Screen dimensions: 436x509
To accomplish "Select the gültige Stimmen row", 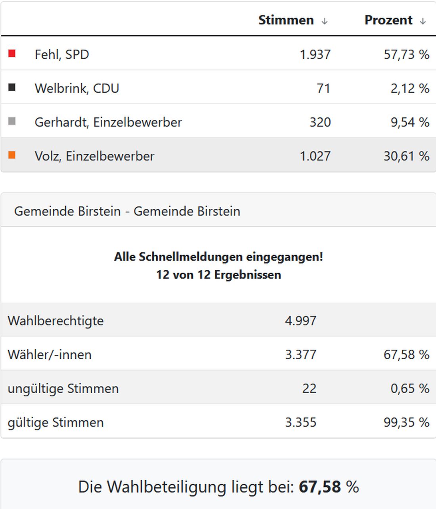I will coord(159,422).
